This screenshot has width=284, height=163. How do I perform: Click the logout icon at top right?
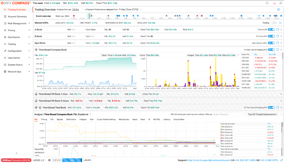[x=281, y=3]
